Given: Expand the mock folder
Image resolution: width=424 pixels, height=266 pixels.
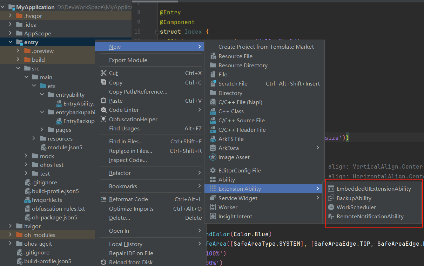Looking at the screenshot, I should [x=26, y=156].
